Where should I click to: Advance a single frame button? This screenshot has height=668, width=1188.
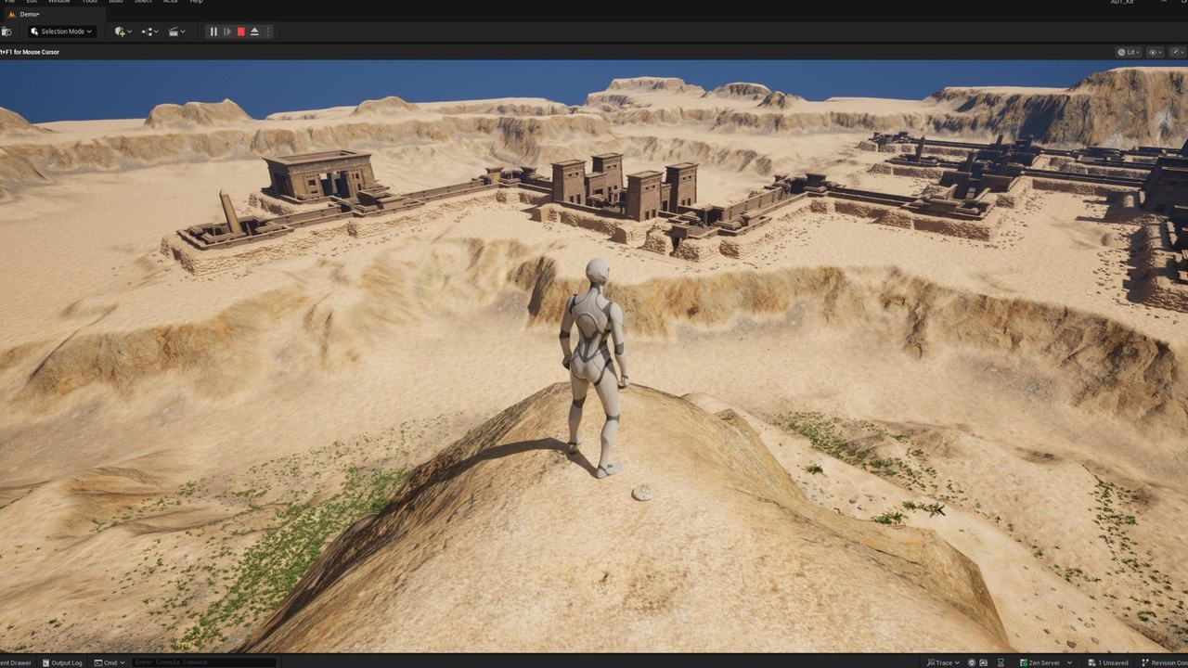227,32
